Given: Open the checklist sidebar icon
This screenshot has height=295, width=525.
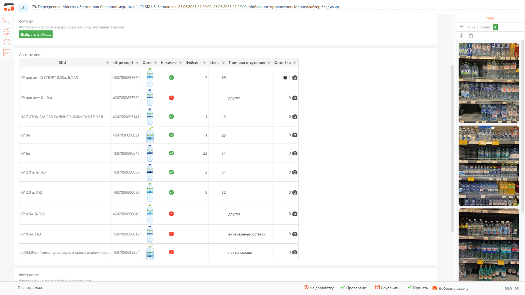Looking at the screenshot, I should point(7,31).
